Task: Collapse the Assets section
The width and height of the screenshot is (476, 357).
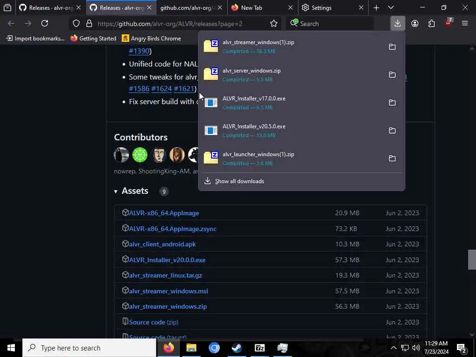Action: click(116, 191)
